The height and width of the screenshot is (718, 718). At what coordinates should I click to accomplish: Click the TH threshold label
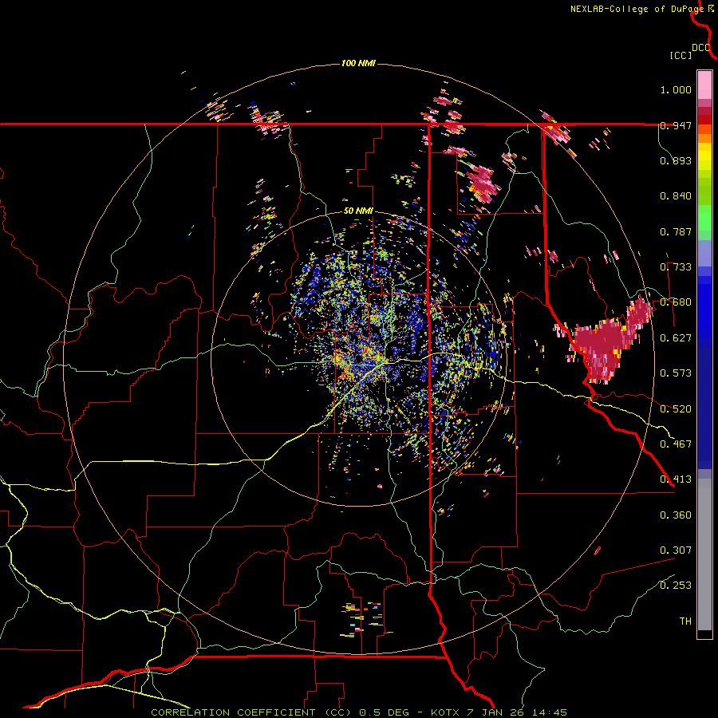click(x=685, y=621)
